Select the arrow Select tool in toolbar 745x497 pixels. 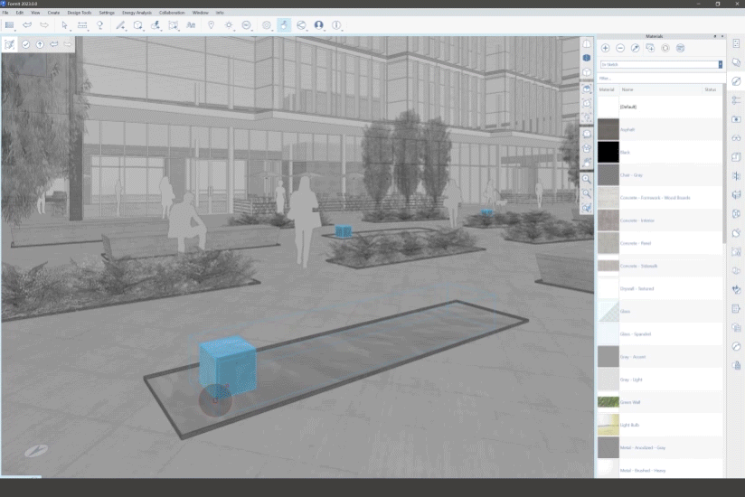(64, 25)
